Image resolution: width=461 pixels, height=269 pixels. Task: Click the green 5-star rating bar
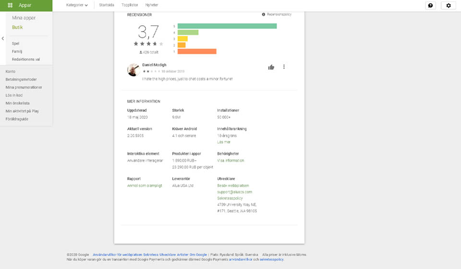point(227,26)
